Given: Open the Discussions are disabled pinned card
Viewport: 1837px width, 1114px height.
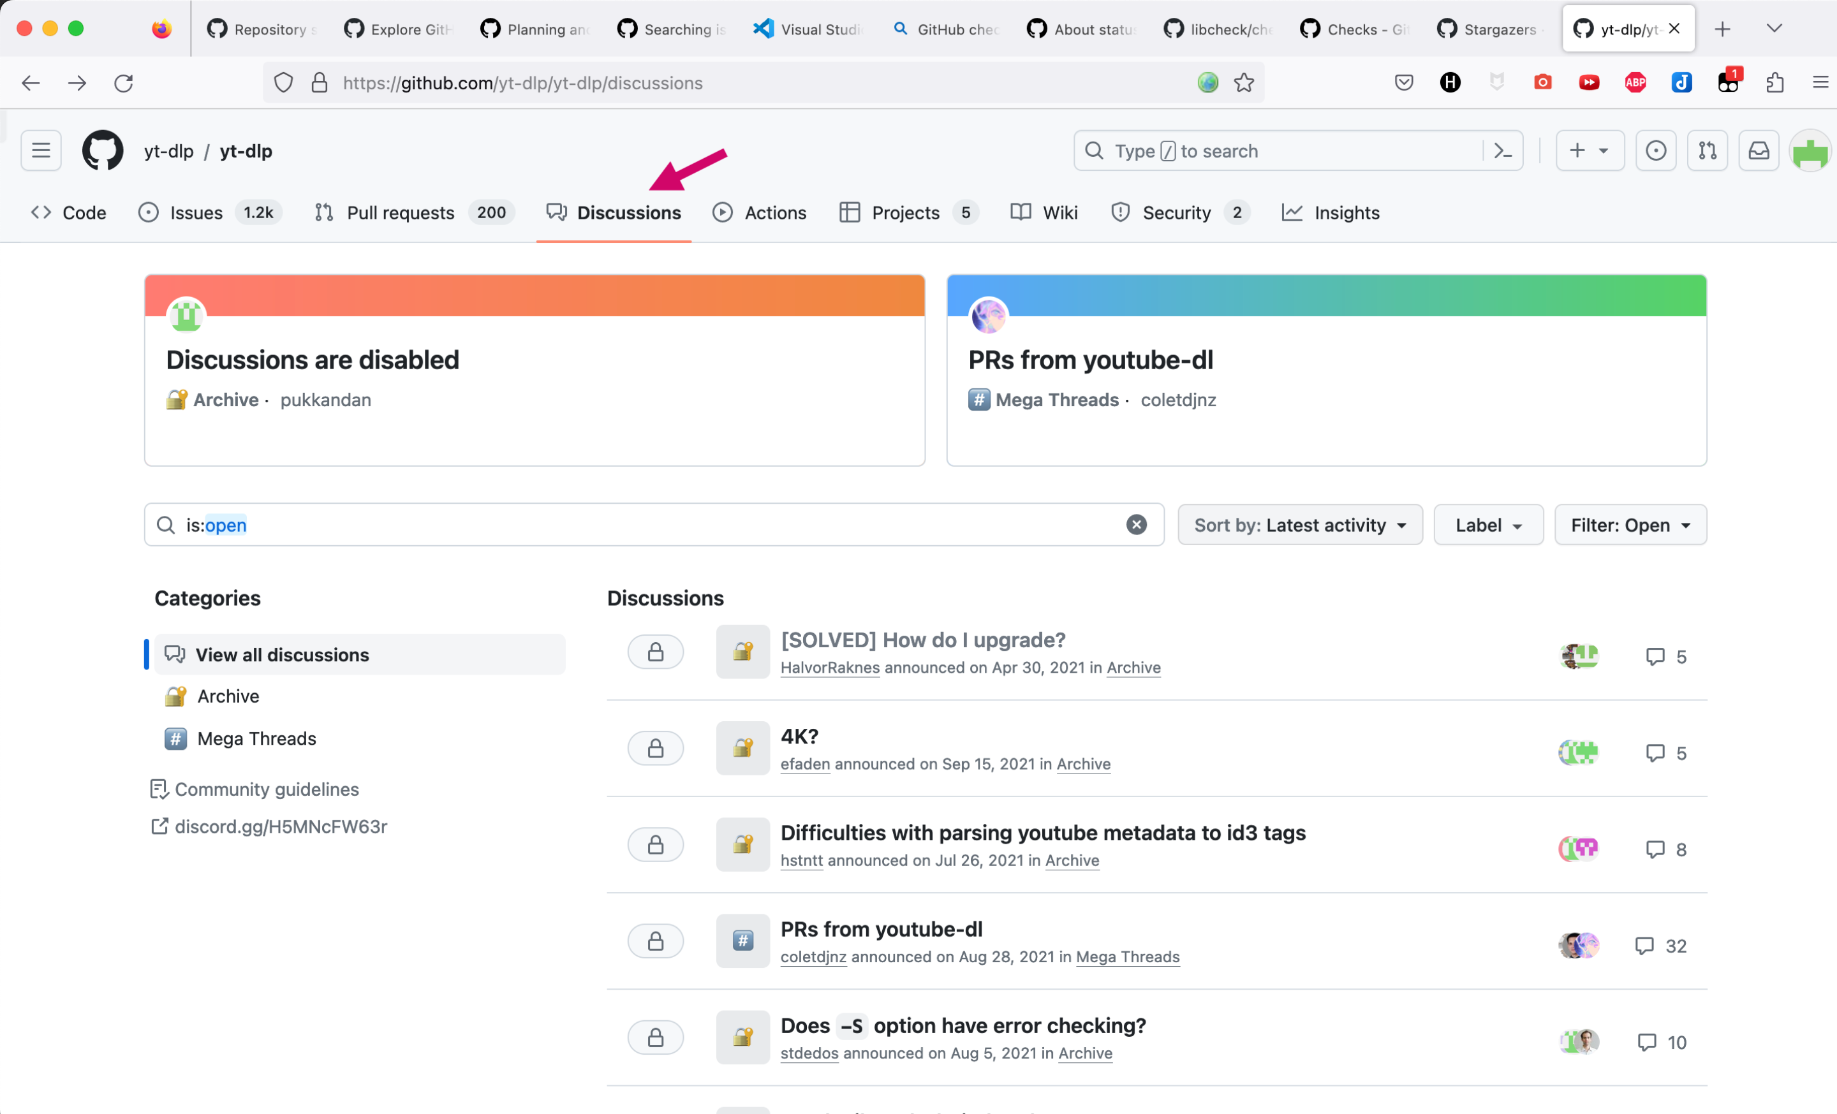Looking at the screenshot, I should point(313,361).
